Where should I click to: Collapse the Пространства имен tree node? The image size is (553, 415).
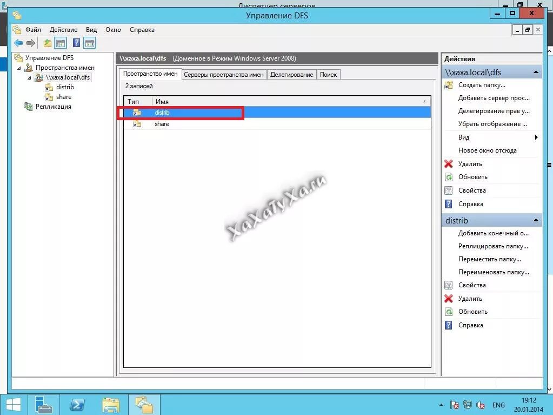click(x=19, y=68)
